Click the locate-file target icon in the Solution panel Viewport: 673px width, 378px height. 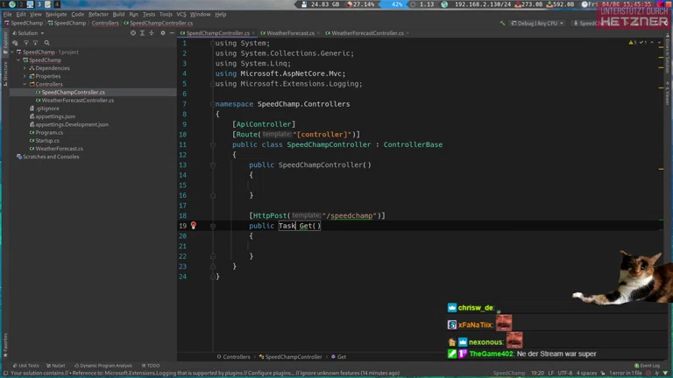(133, 33)
